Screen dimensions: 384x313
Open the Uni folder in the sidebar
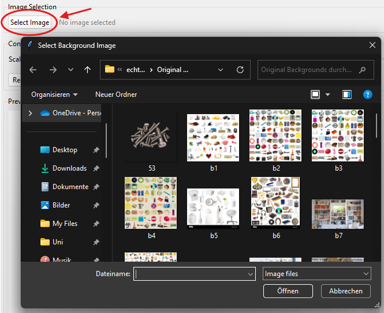point(51,242)
